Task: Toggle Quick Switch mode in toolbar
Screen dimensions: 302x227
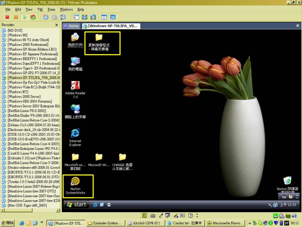Action: click(85, 17)
